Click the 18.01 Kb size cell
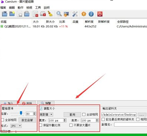147x136 pixels. point(39,26)
